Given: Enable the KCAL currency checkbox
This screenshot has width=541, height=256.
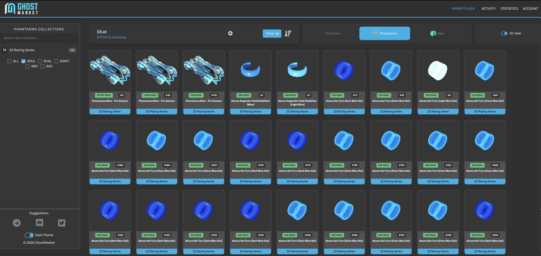Looking at the screenshot, I should 40,61.
